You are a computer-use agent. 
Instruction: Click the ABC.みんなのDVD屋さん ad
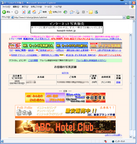click(x=35, y=98)
